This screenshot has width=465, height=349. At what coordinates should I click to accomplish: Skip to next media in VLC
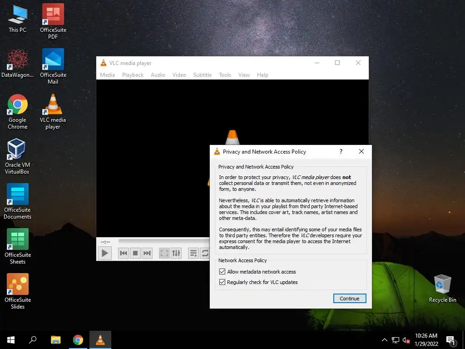pos(147,253)
